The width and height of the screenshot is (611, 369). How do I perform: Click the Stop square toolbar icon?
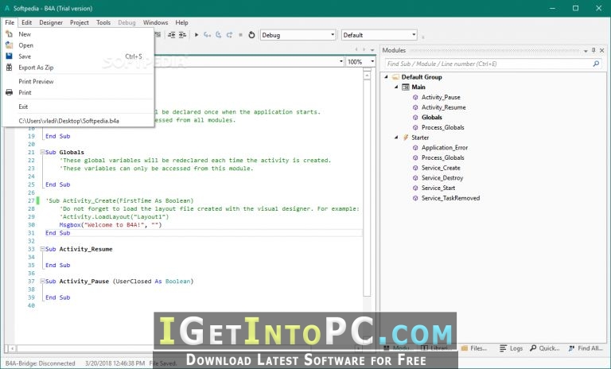(240, 35)
